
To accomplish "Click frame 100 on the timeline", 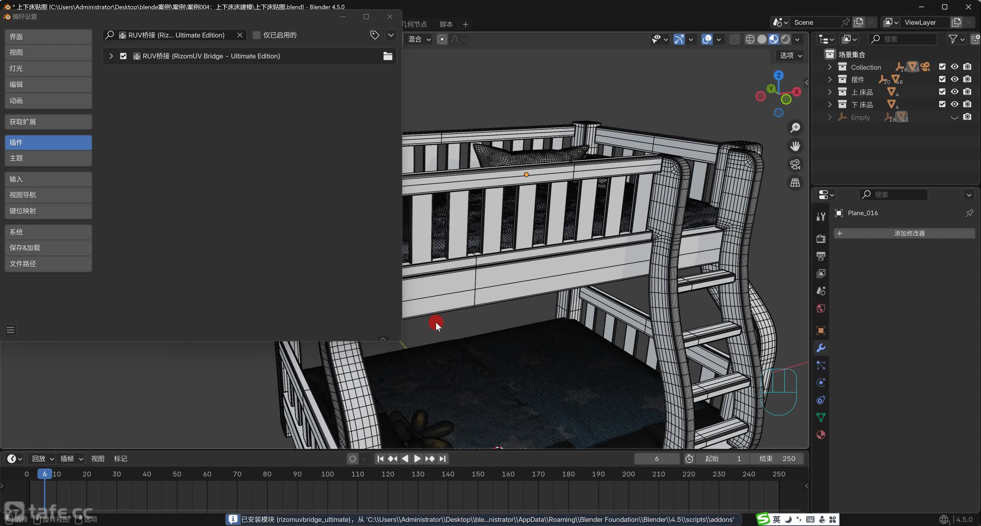I will click(x=327, y=474).
